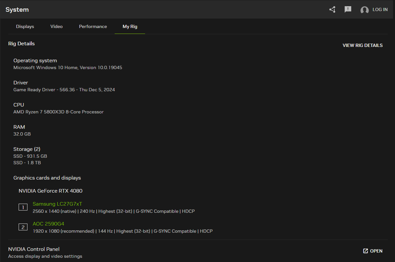The height and width of the screenshot is (262, 395).
Task: Click the open-external icon beside OPEN
Action: click(x=366, y=251)
